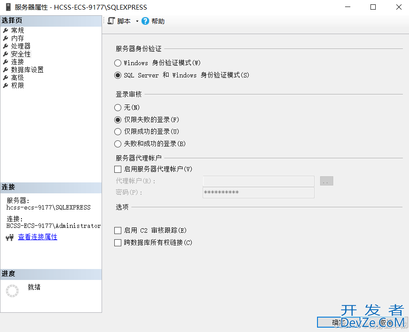409x332 pixels.
Task: Open the 处理器 page
Action: pos(21,46)
